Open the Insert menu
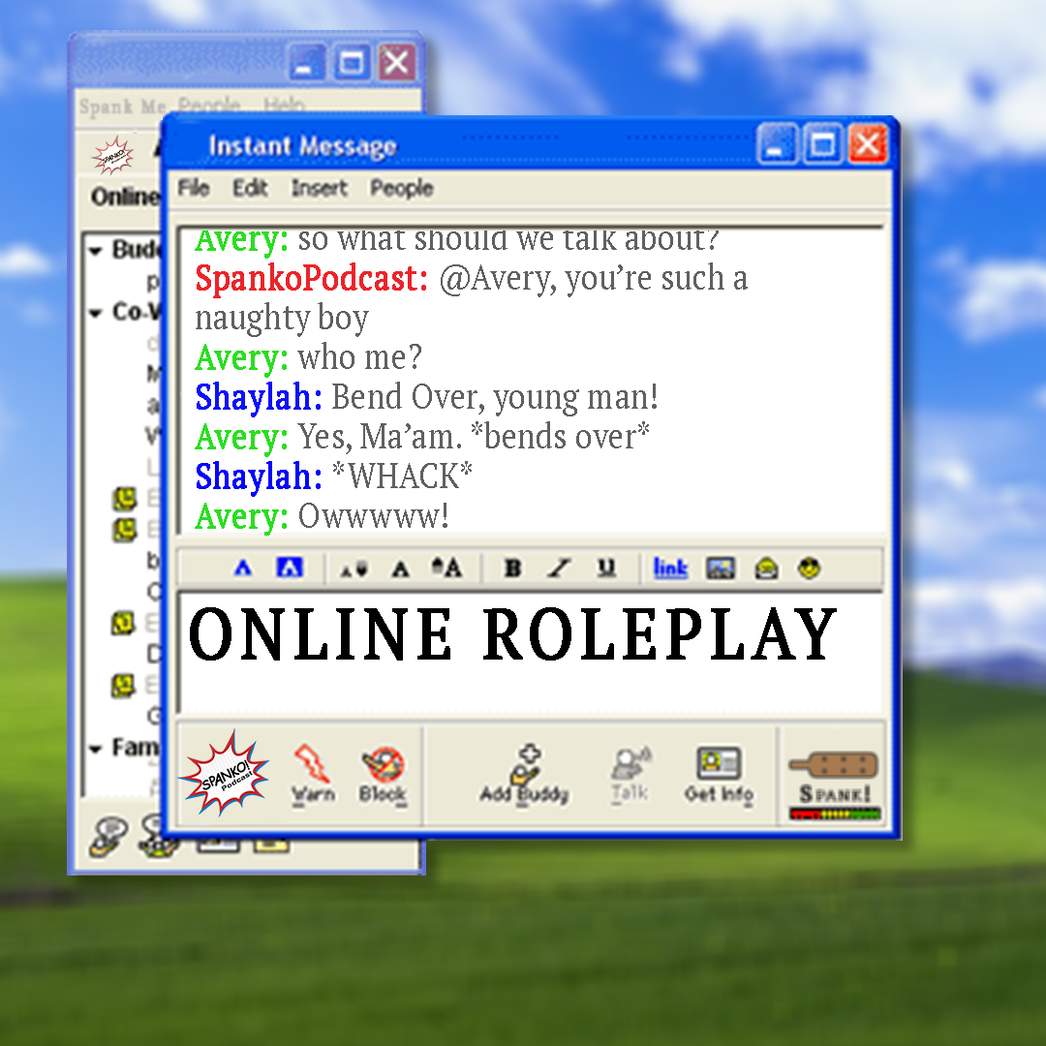This screenshot has height=1046, width=1046. pyautogui.click(x=320, y=188)
